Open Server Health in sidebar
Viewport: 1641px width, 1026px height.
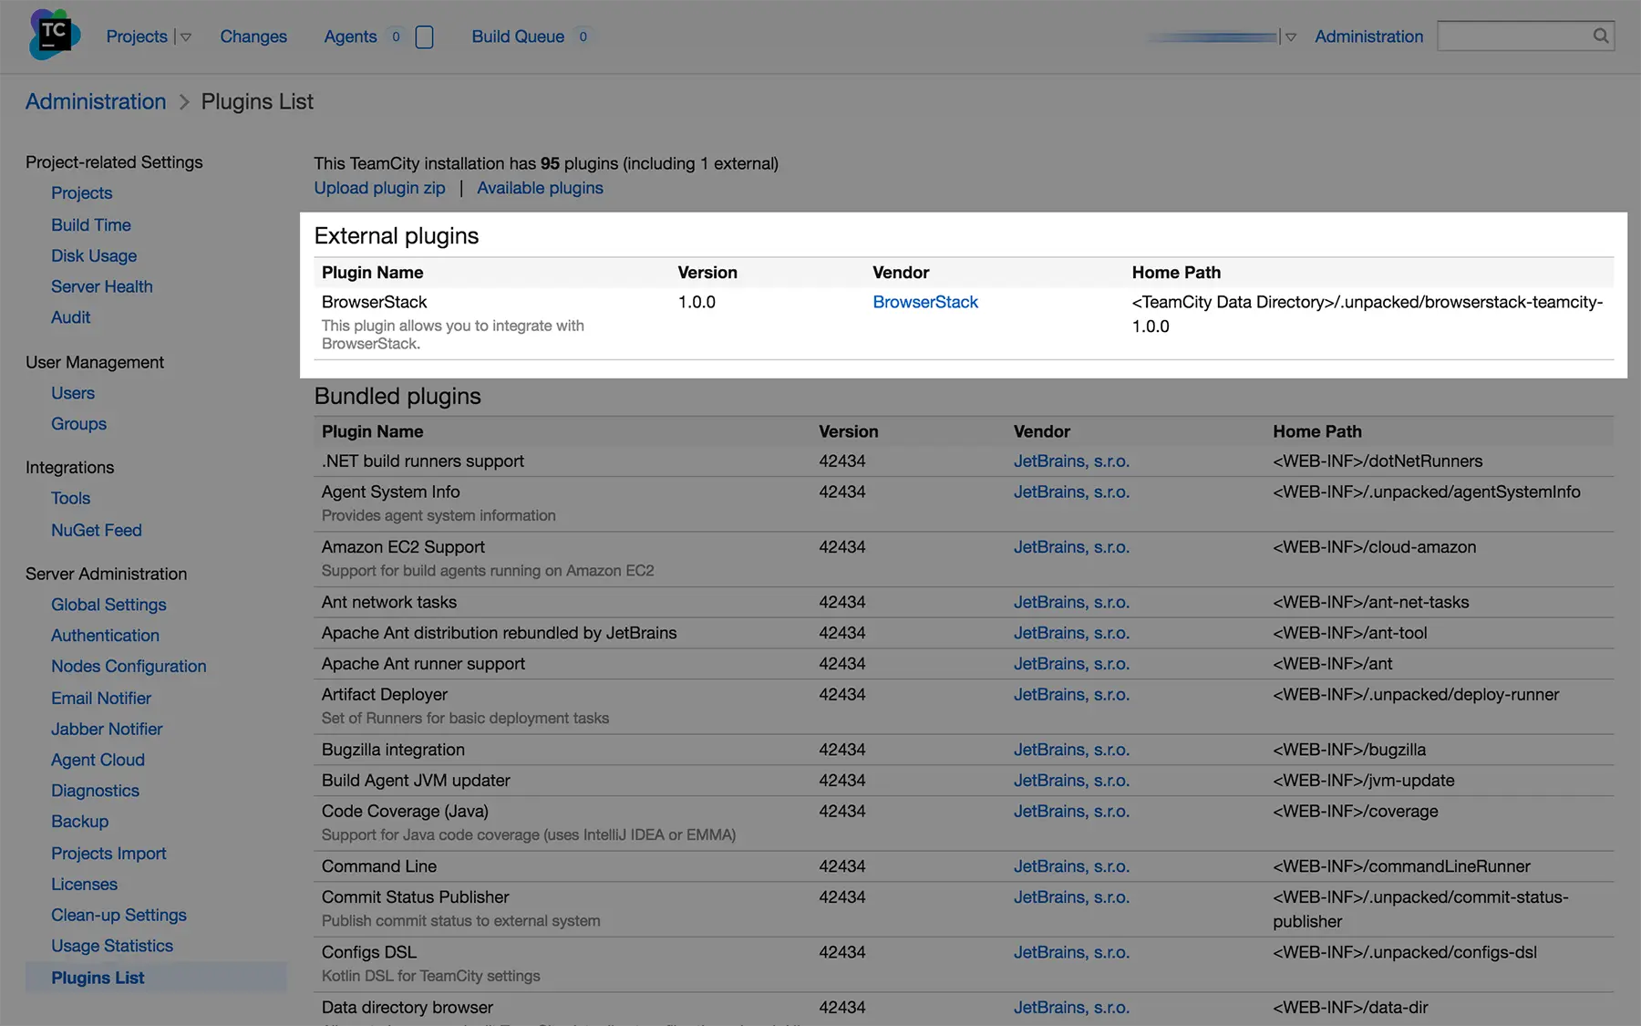coord(101,286)
